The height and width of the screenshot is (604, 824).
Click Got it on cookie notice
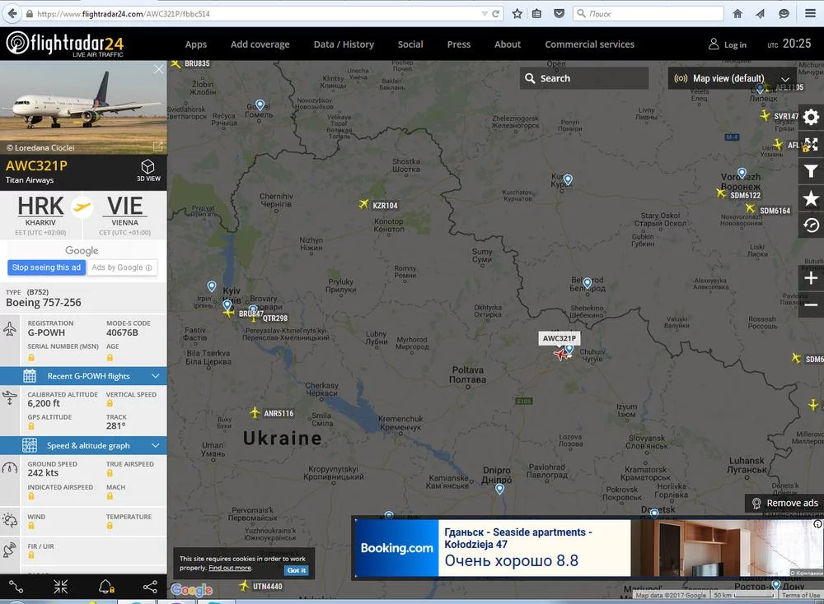297,570
